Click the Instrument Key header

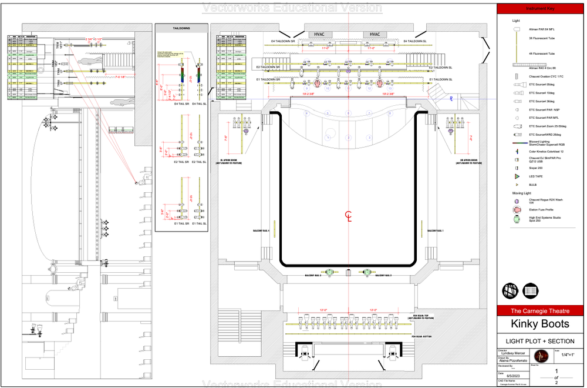pos(540,9)
